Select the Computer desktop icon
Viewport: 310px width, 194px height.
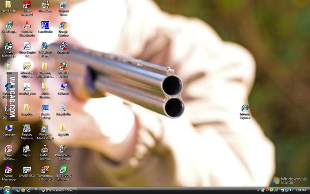click(8, 128)
